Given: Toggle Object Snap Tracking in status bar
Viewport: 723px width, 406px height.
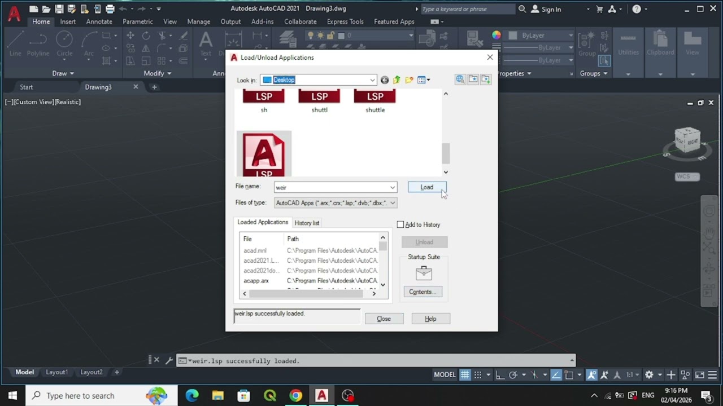Looking at the screenshot, I should (x=556, y=374).
